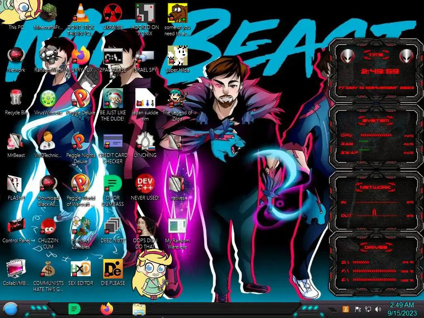
Task: Select The Legend of Zilda icon
Action: (177, 99)
